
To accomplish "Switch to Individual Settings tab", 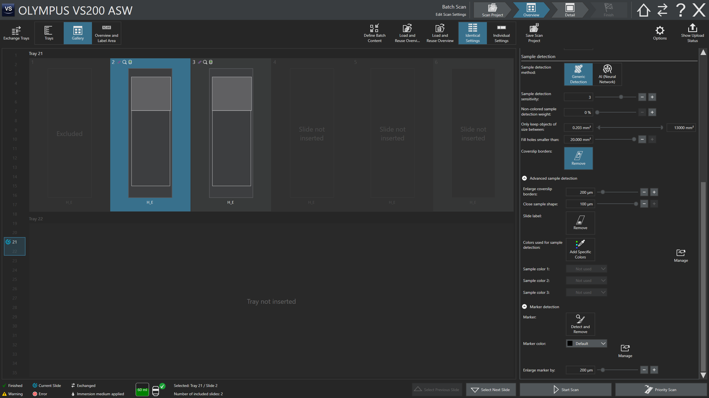I will (501, 33).
